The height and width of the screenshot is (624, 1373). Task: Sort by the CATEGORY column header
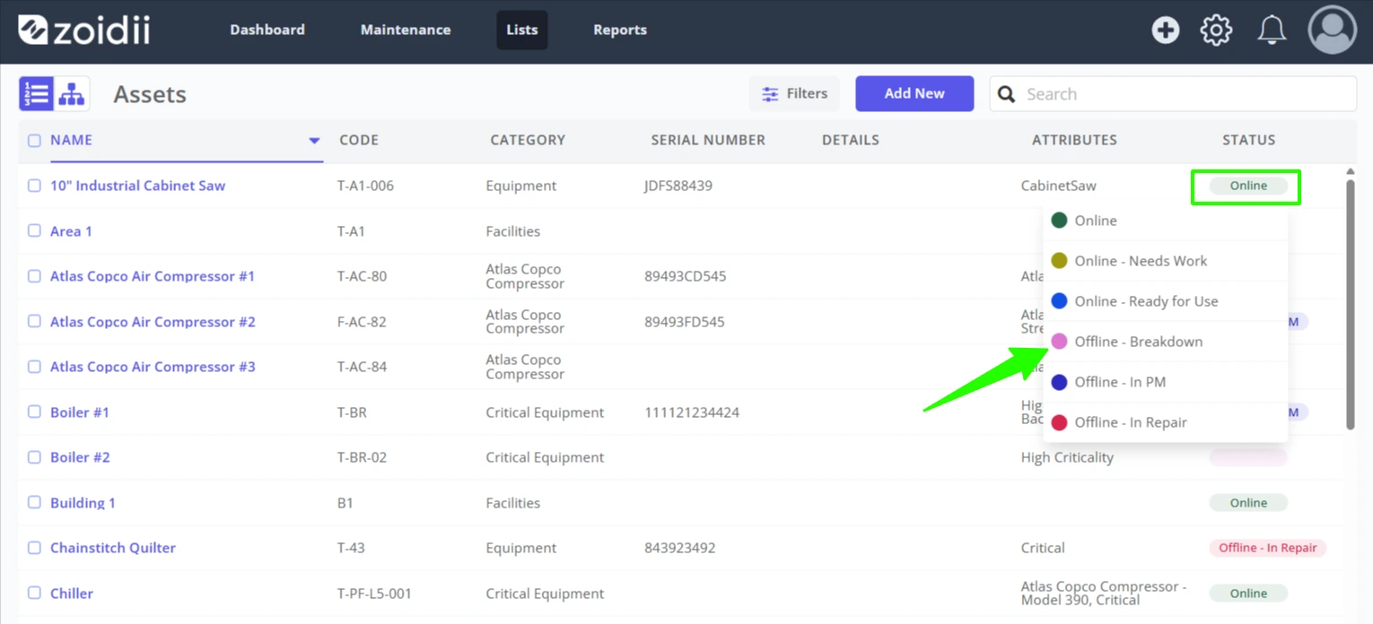[x=528, y=140]
